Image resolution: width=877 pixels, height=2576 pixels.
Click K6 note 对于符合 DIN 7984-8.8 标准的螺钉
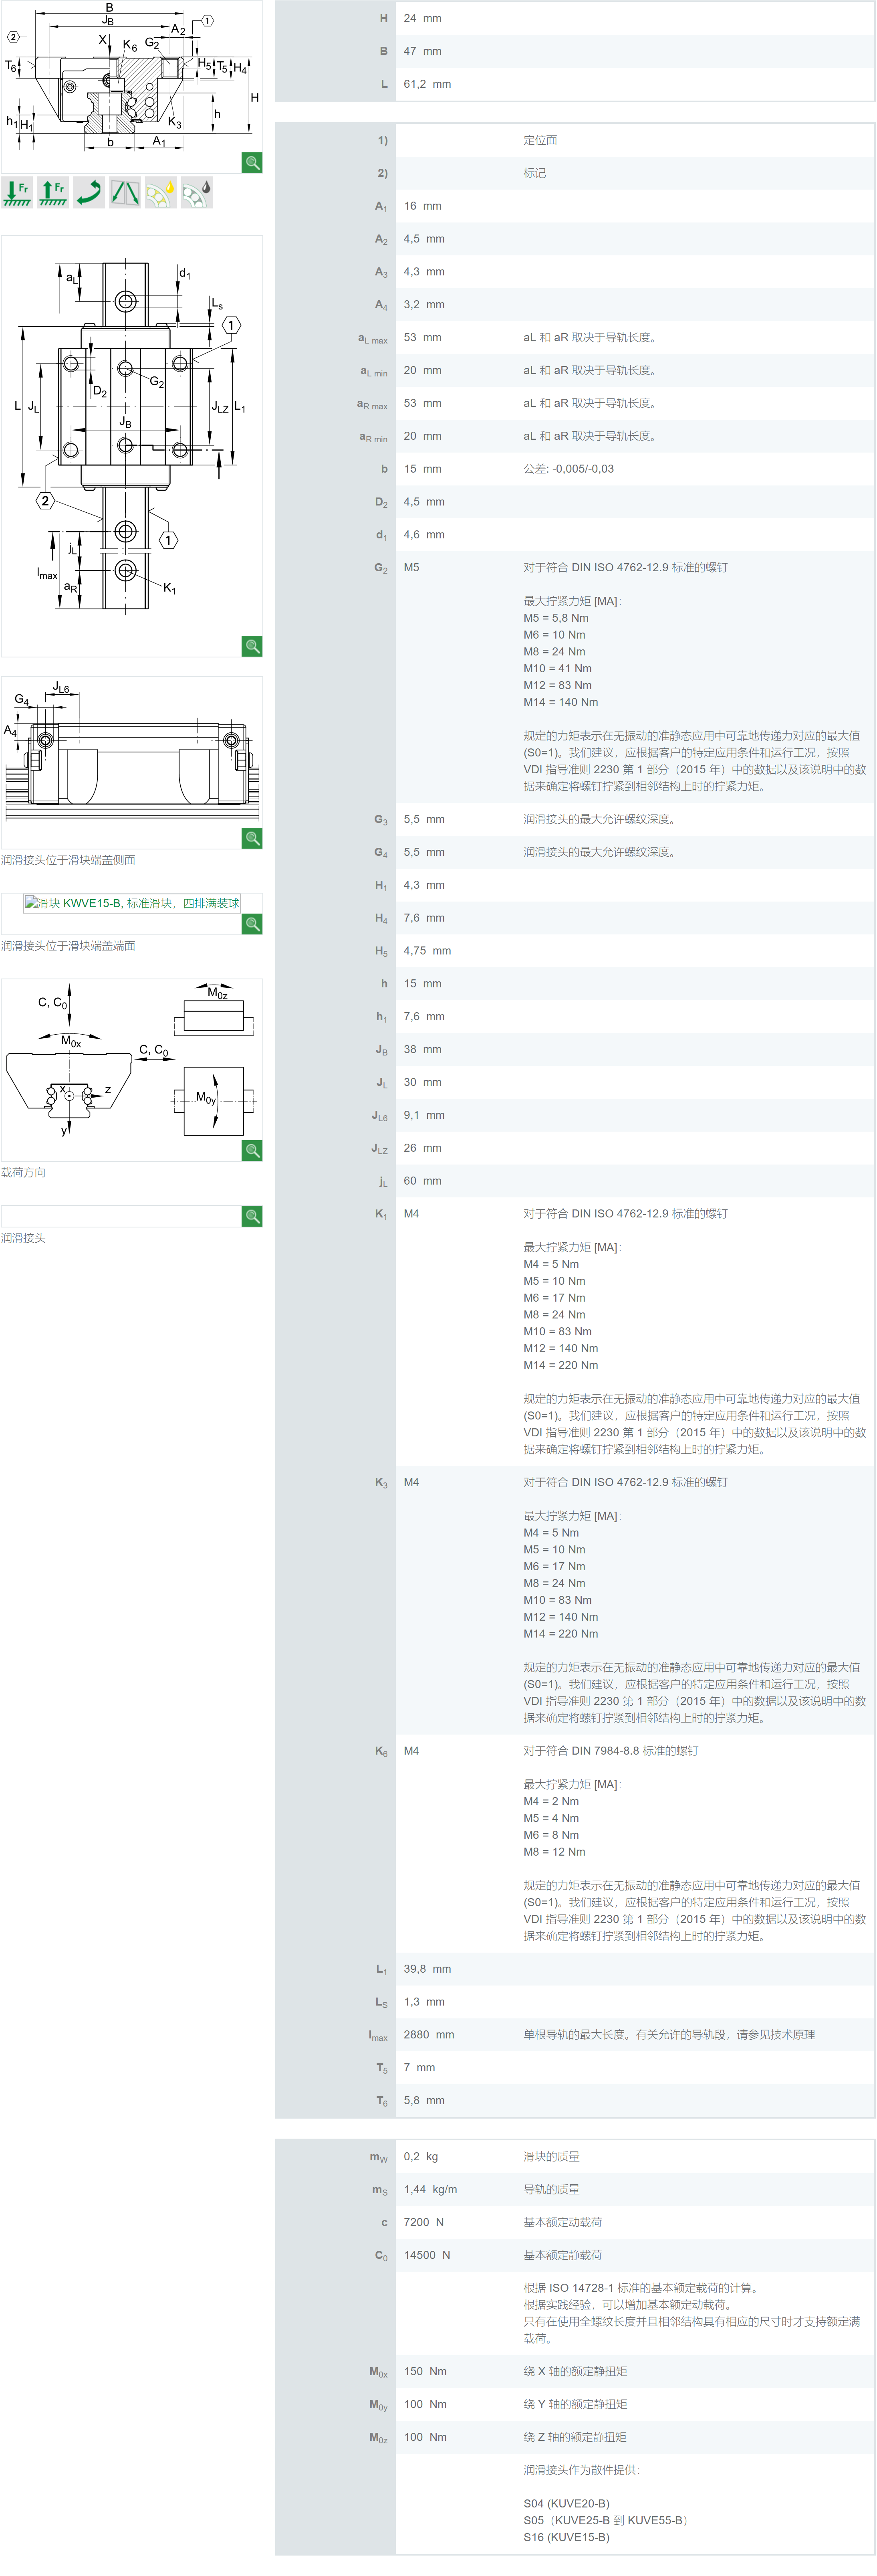611,1751
